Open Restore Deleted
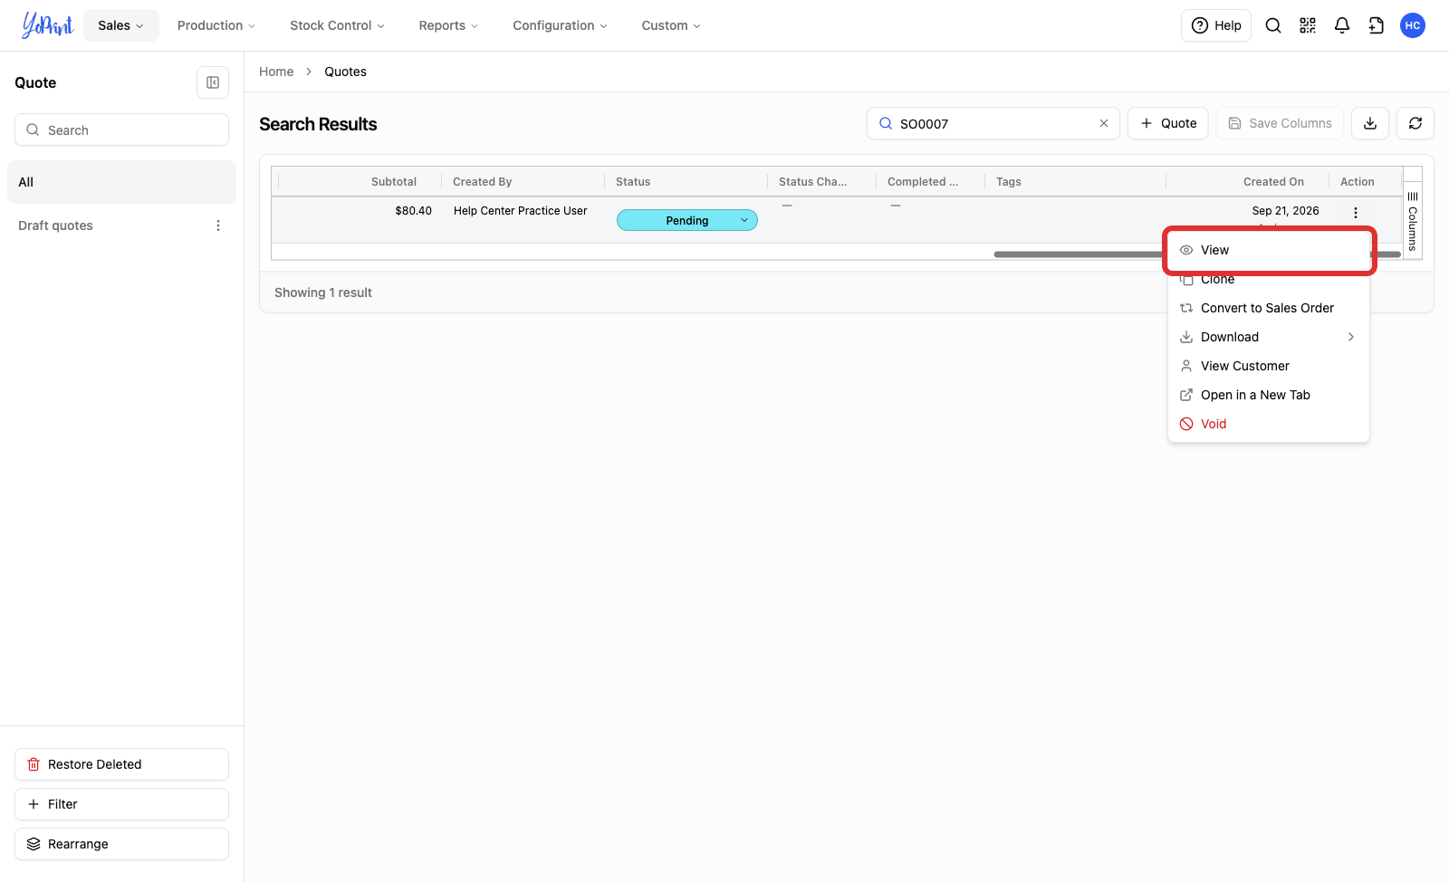This screenshot has width=1449, height=882. [121, 764]
